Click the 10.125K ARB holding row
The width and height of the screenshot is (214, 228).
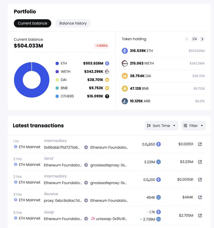pyautogui.click(x=163, y=101)
